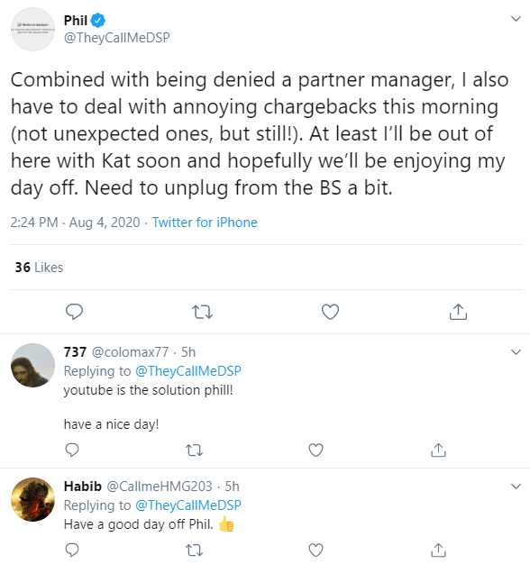This screenshot has width=530, height=564.
Task: Retweet Habib's reply
Action: 195,550
